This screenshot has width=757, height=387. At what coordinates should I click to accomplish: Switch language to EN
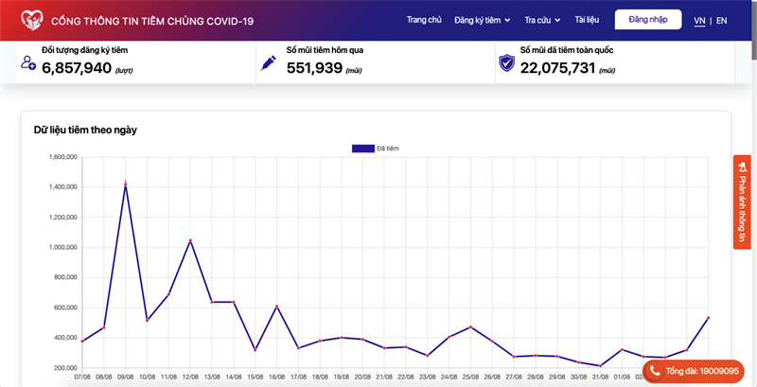click(722, 20)
